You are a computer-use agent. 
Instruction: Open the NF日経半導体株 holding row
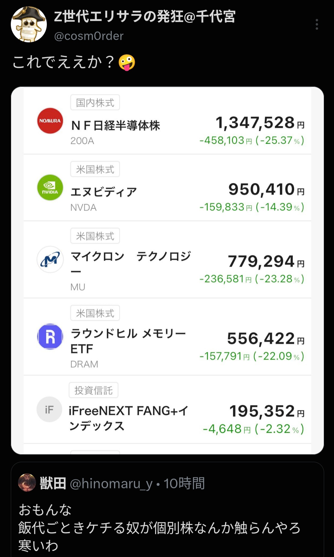167,121
